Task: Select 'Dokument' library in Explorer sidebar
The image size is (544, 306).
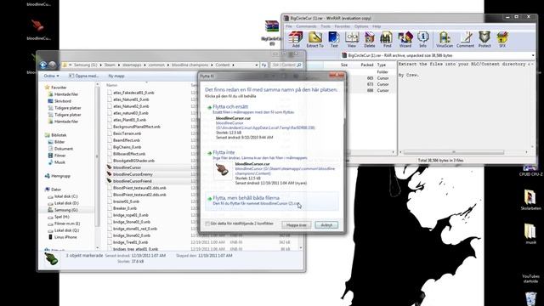Action: pyautogui.click(x=64, y=149)
